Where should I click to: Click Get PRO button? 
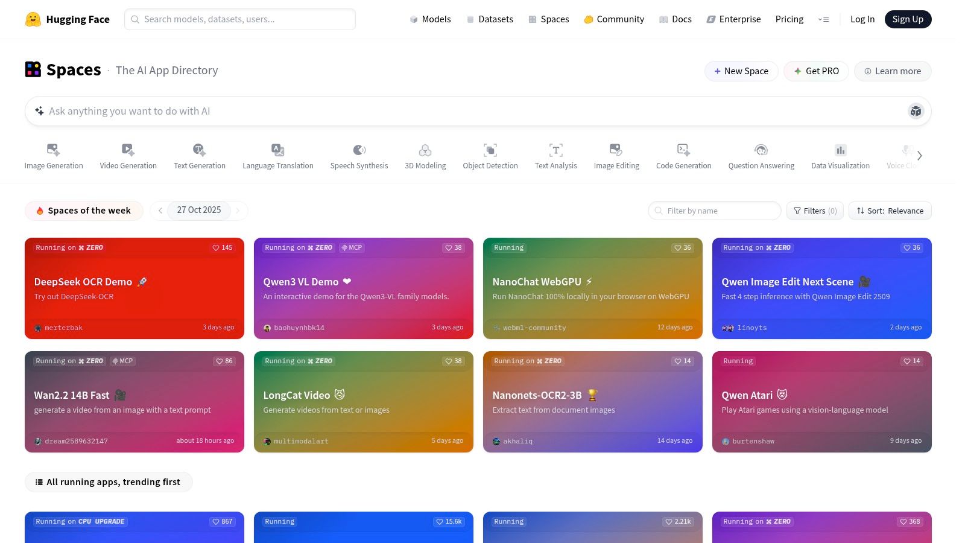click(816, 71)
